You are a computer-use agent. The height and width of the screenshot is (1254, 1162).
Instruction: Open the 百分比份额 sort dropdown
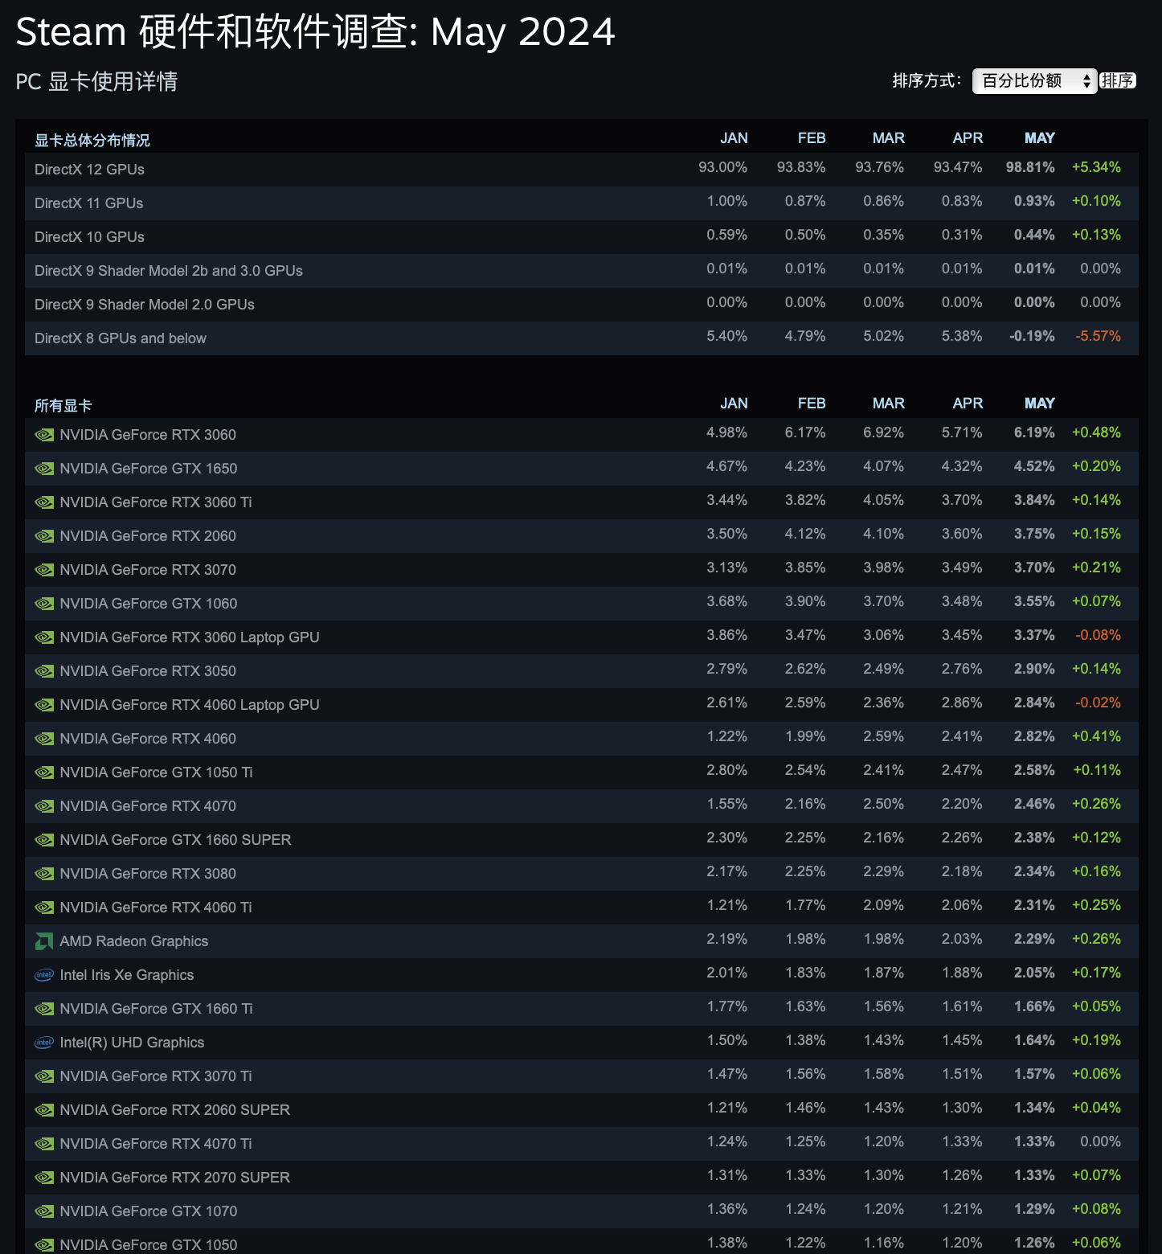point(1033,80)
